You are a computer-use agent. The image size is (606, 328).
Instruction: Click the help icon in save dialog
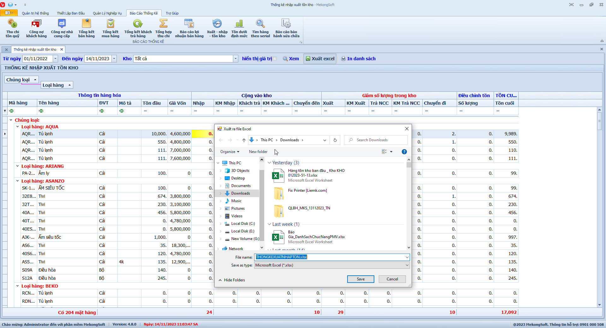[404, 152]
